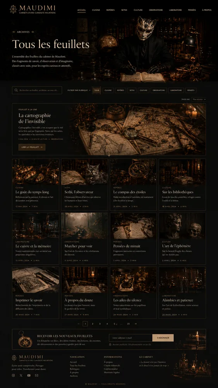
Task: Click the search magnifier icon
Action: tap(16, 90)
